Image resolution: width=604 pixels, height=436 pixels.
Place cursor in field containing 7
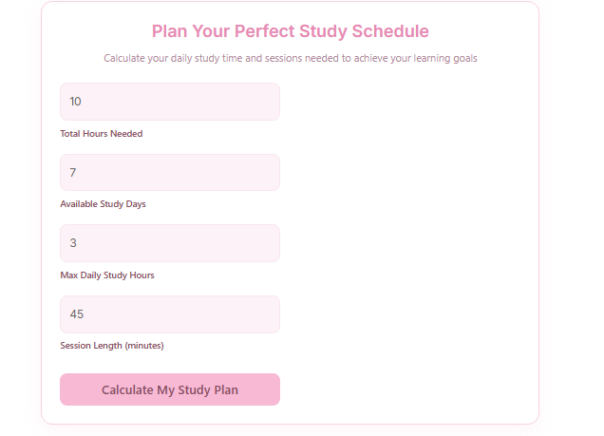tap(169, 173)
